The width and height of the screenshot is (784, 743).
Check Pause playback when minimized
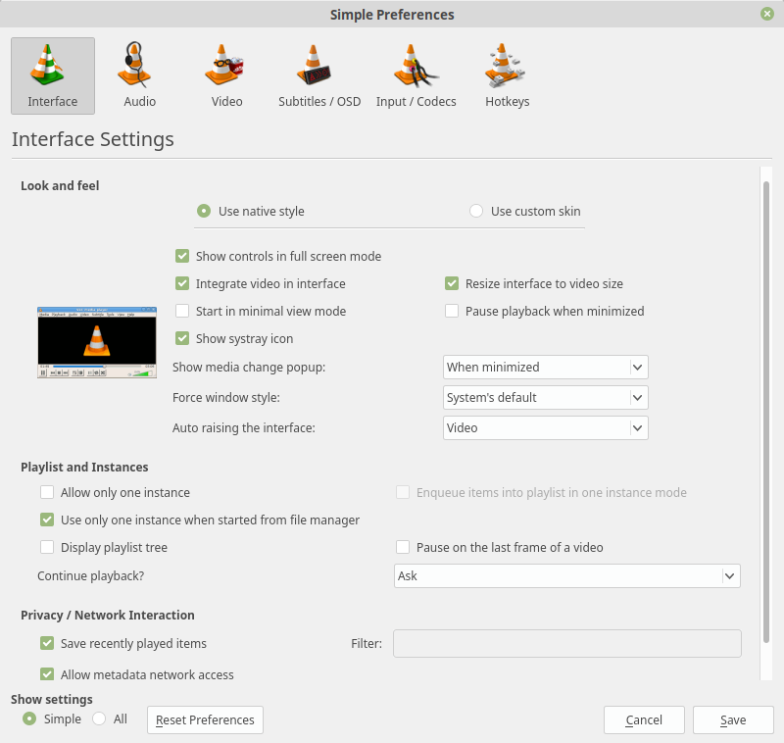pos(452,311)
